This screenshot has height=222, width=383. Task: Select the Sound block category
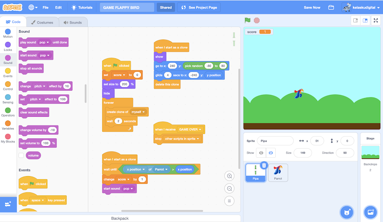(8, 59)
